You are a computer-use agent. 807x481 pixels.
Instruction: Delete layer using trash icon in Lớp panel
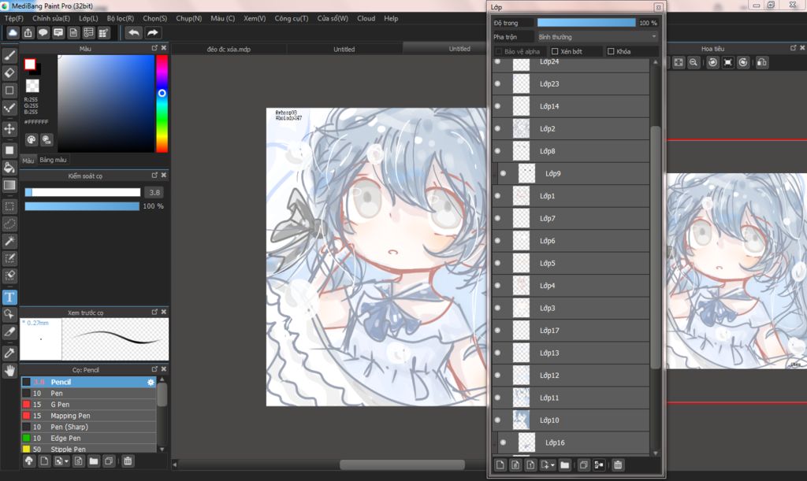(618, 465)
